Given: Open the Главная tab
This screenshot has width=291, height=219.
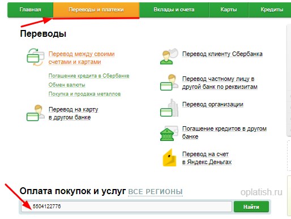Looking at the screenshot, I should pos(30,10).
